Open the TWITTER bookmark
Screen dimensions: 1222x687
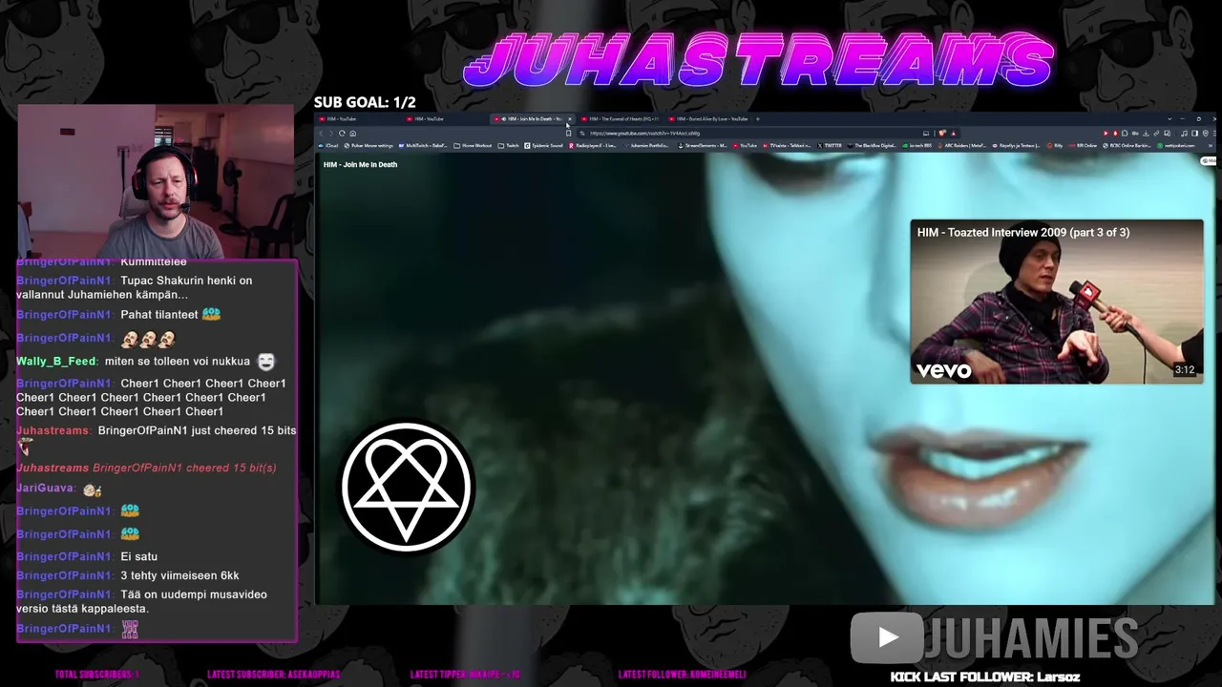tap(830, 146)
